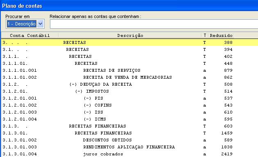Click reduced code 610

click(228, 112)
